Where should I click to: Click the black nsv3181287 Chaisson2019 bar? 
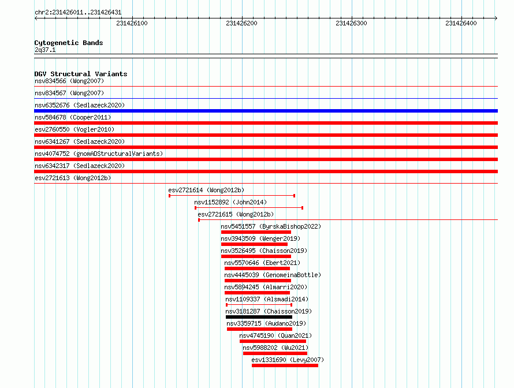point(259,317)
